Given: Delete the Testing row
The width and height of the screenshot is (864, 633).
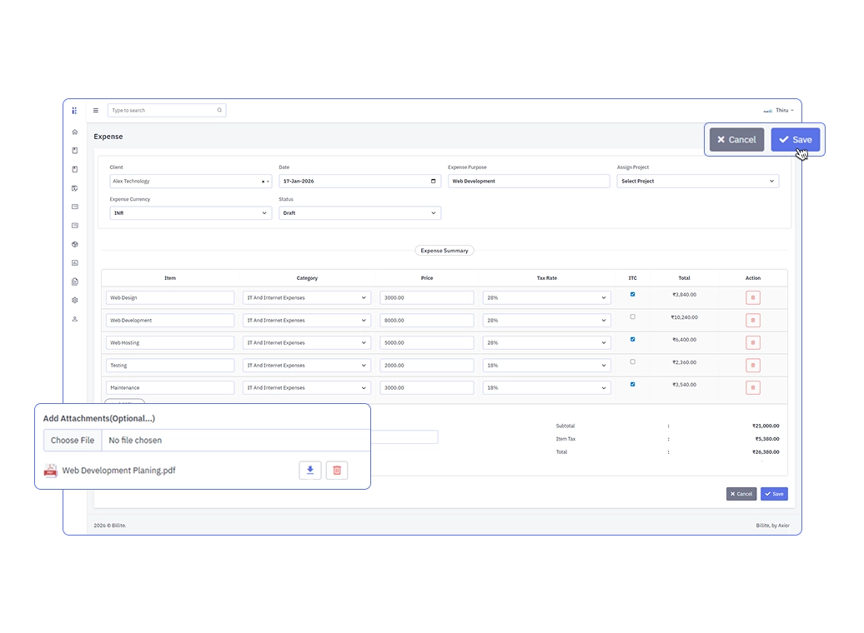Looking at the screenshot, I should 753,366.
